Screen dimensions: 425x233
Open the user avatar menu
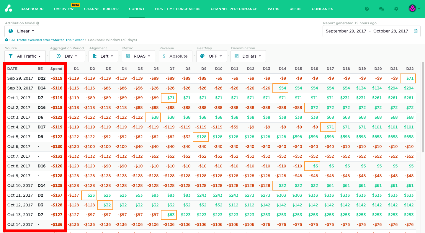click(414, 8)
